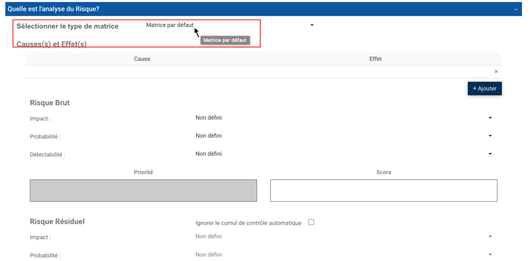
Task: Open the Détectabilité dropdown
Action: click(490, 154)
